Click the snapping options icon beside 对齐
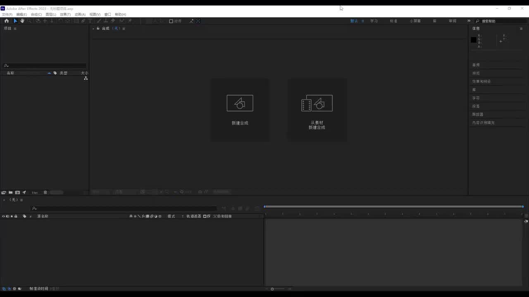 pos(191,21)
